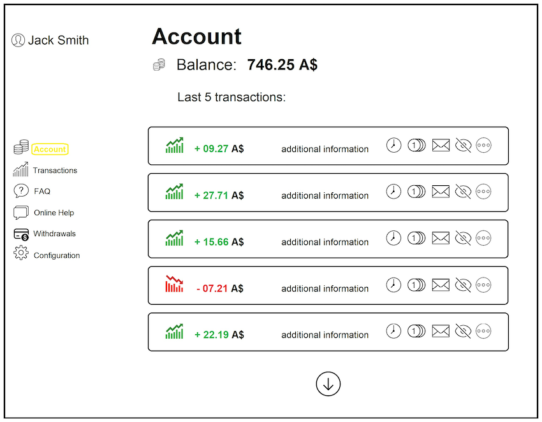Open Configuration settings in sidebar
Viewport: 542px width, 422px height.
point(57,255)
